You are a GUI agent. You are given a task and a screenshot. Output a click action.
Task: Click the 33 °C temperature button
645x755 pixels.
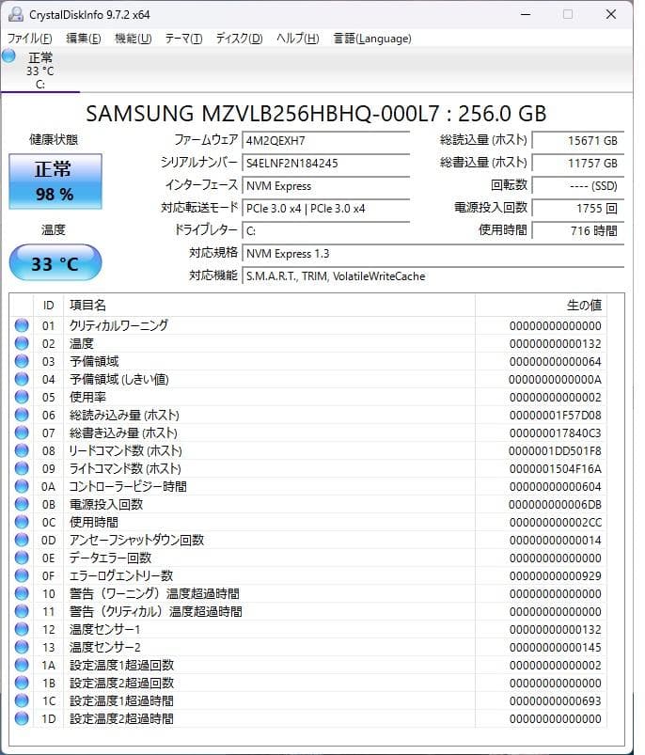55,263
